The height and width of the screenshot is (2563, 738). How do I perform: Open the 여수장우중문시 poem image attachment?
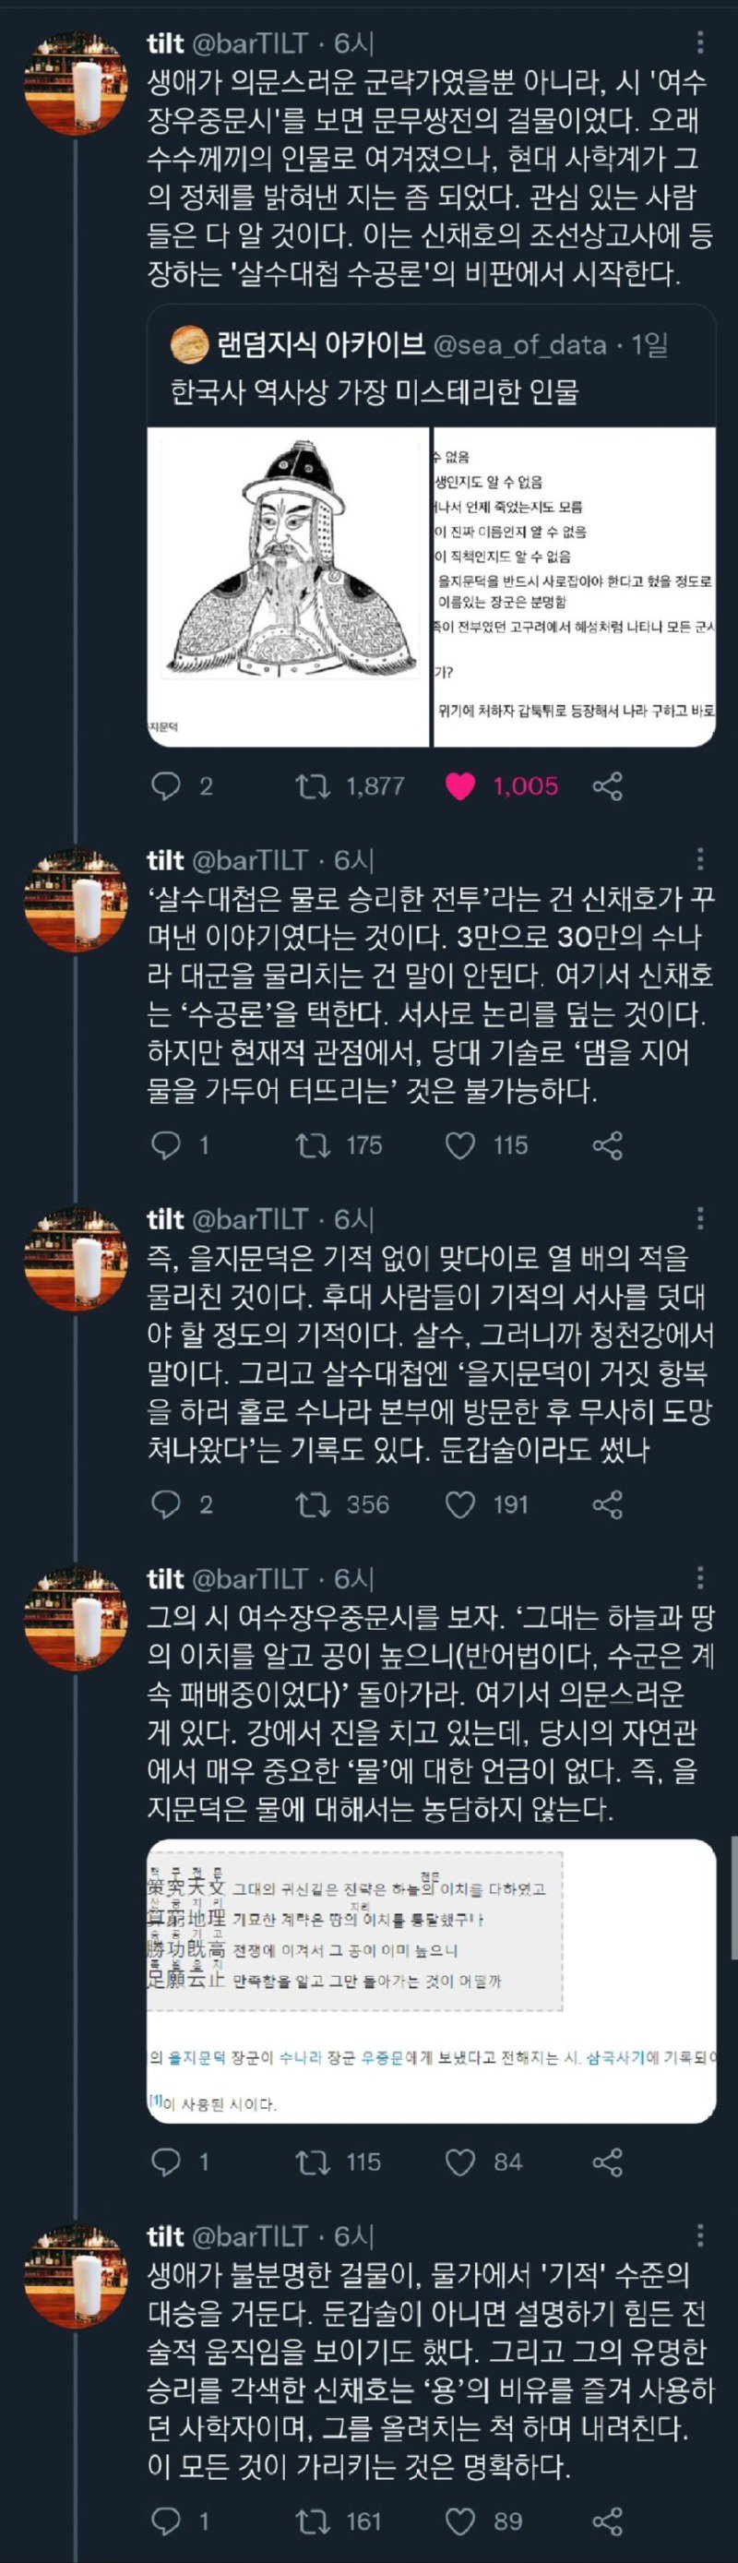click(431, 1980)
